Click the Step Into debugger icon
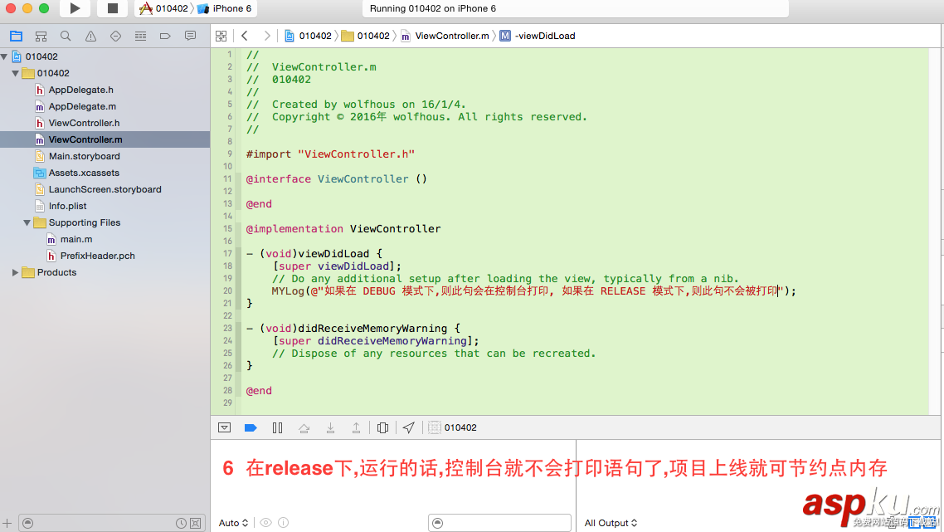Screen dimensions: 944x532 [330, 427]
